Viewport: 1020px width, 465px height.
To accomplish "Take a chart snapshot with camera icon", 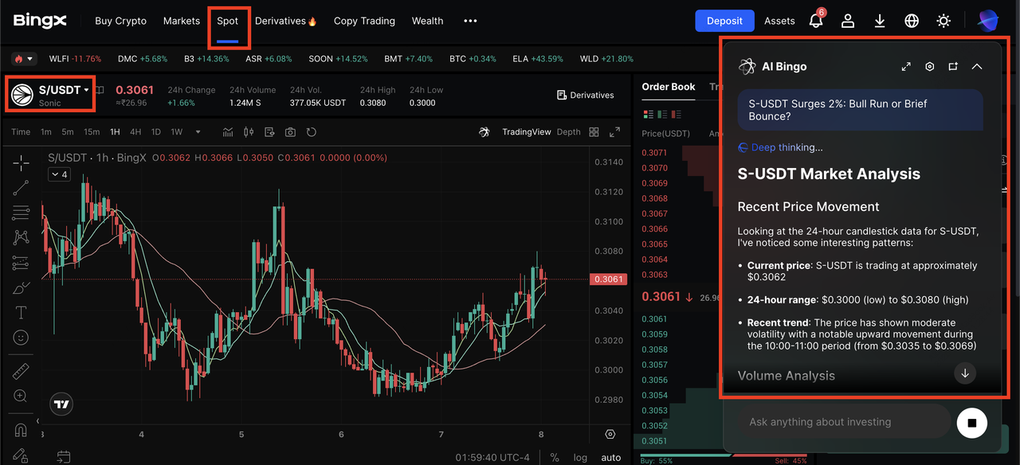I will pyautogui.click(x=290, y=132).
